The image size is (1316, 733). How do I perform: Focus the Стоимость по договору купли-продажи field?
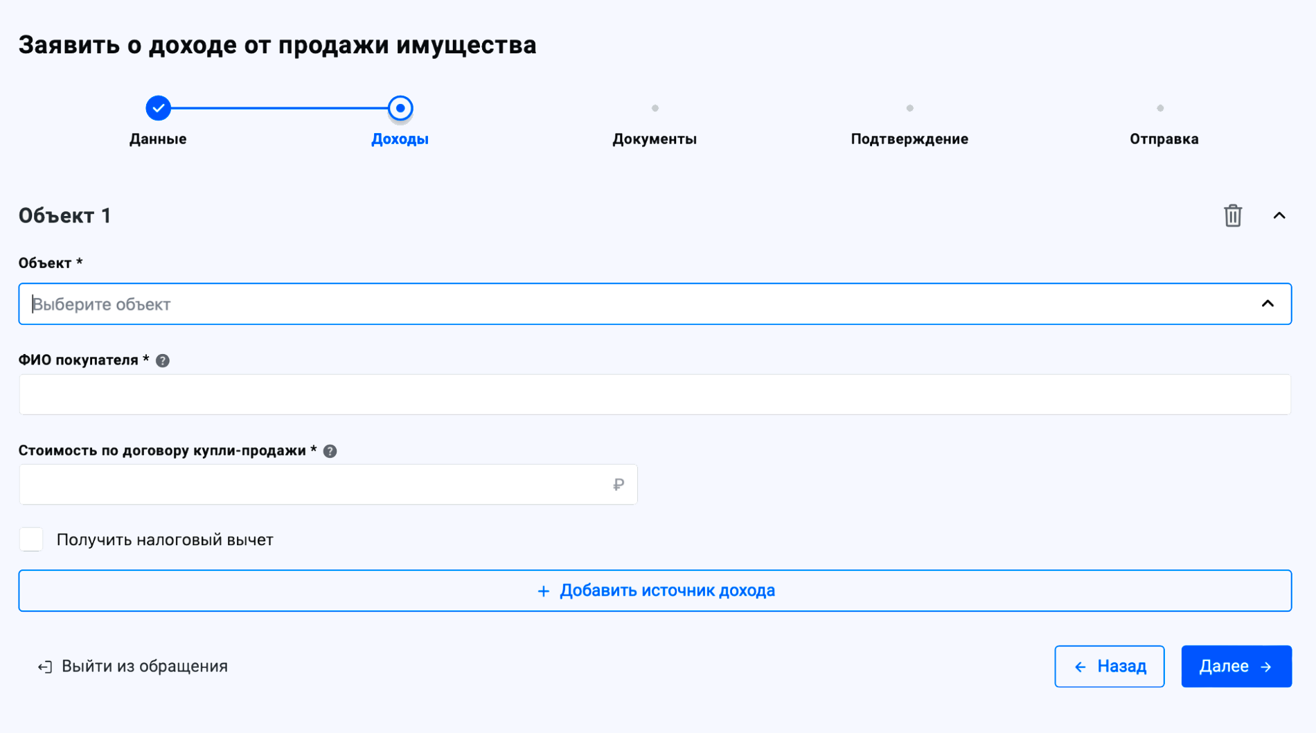[328, 484]
